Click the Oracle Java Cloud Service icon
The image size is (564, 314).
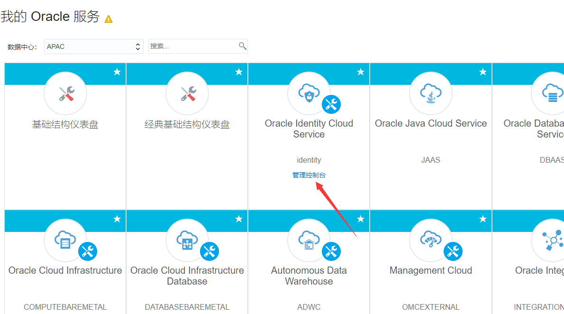tap(430, 93)
